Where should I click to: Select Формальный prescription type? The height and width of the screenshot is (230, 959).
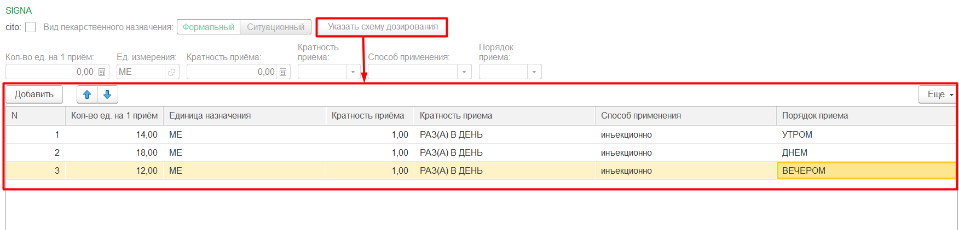(209, 27)
